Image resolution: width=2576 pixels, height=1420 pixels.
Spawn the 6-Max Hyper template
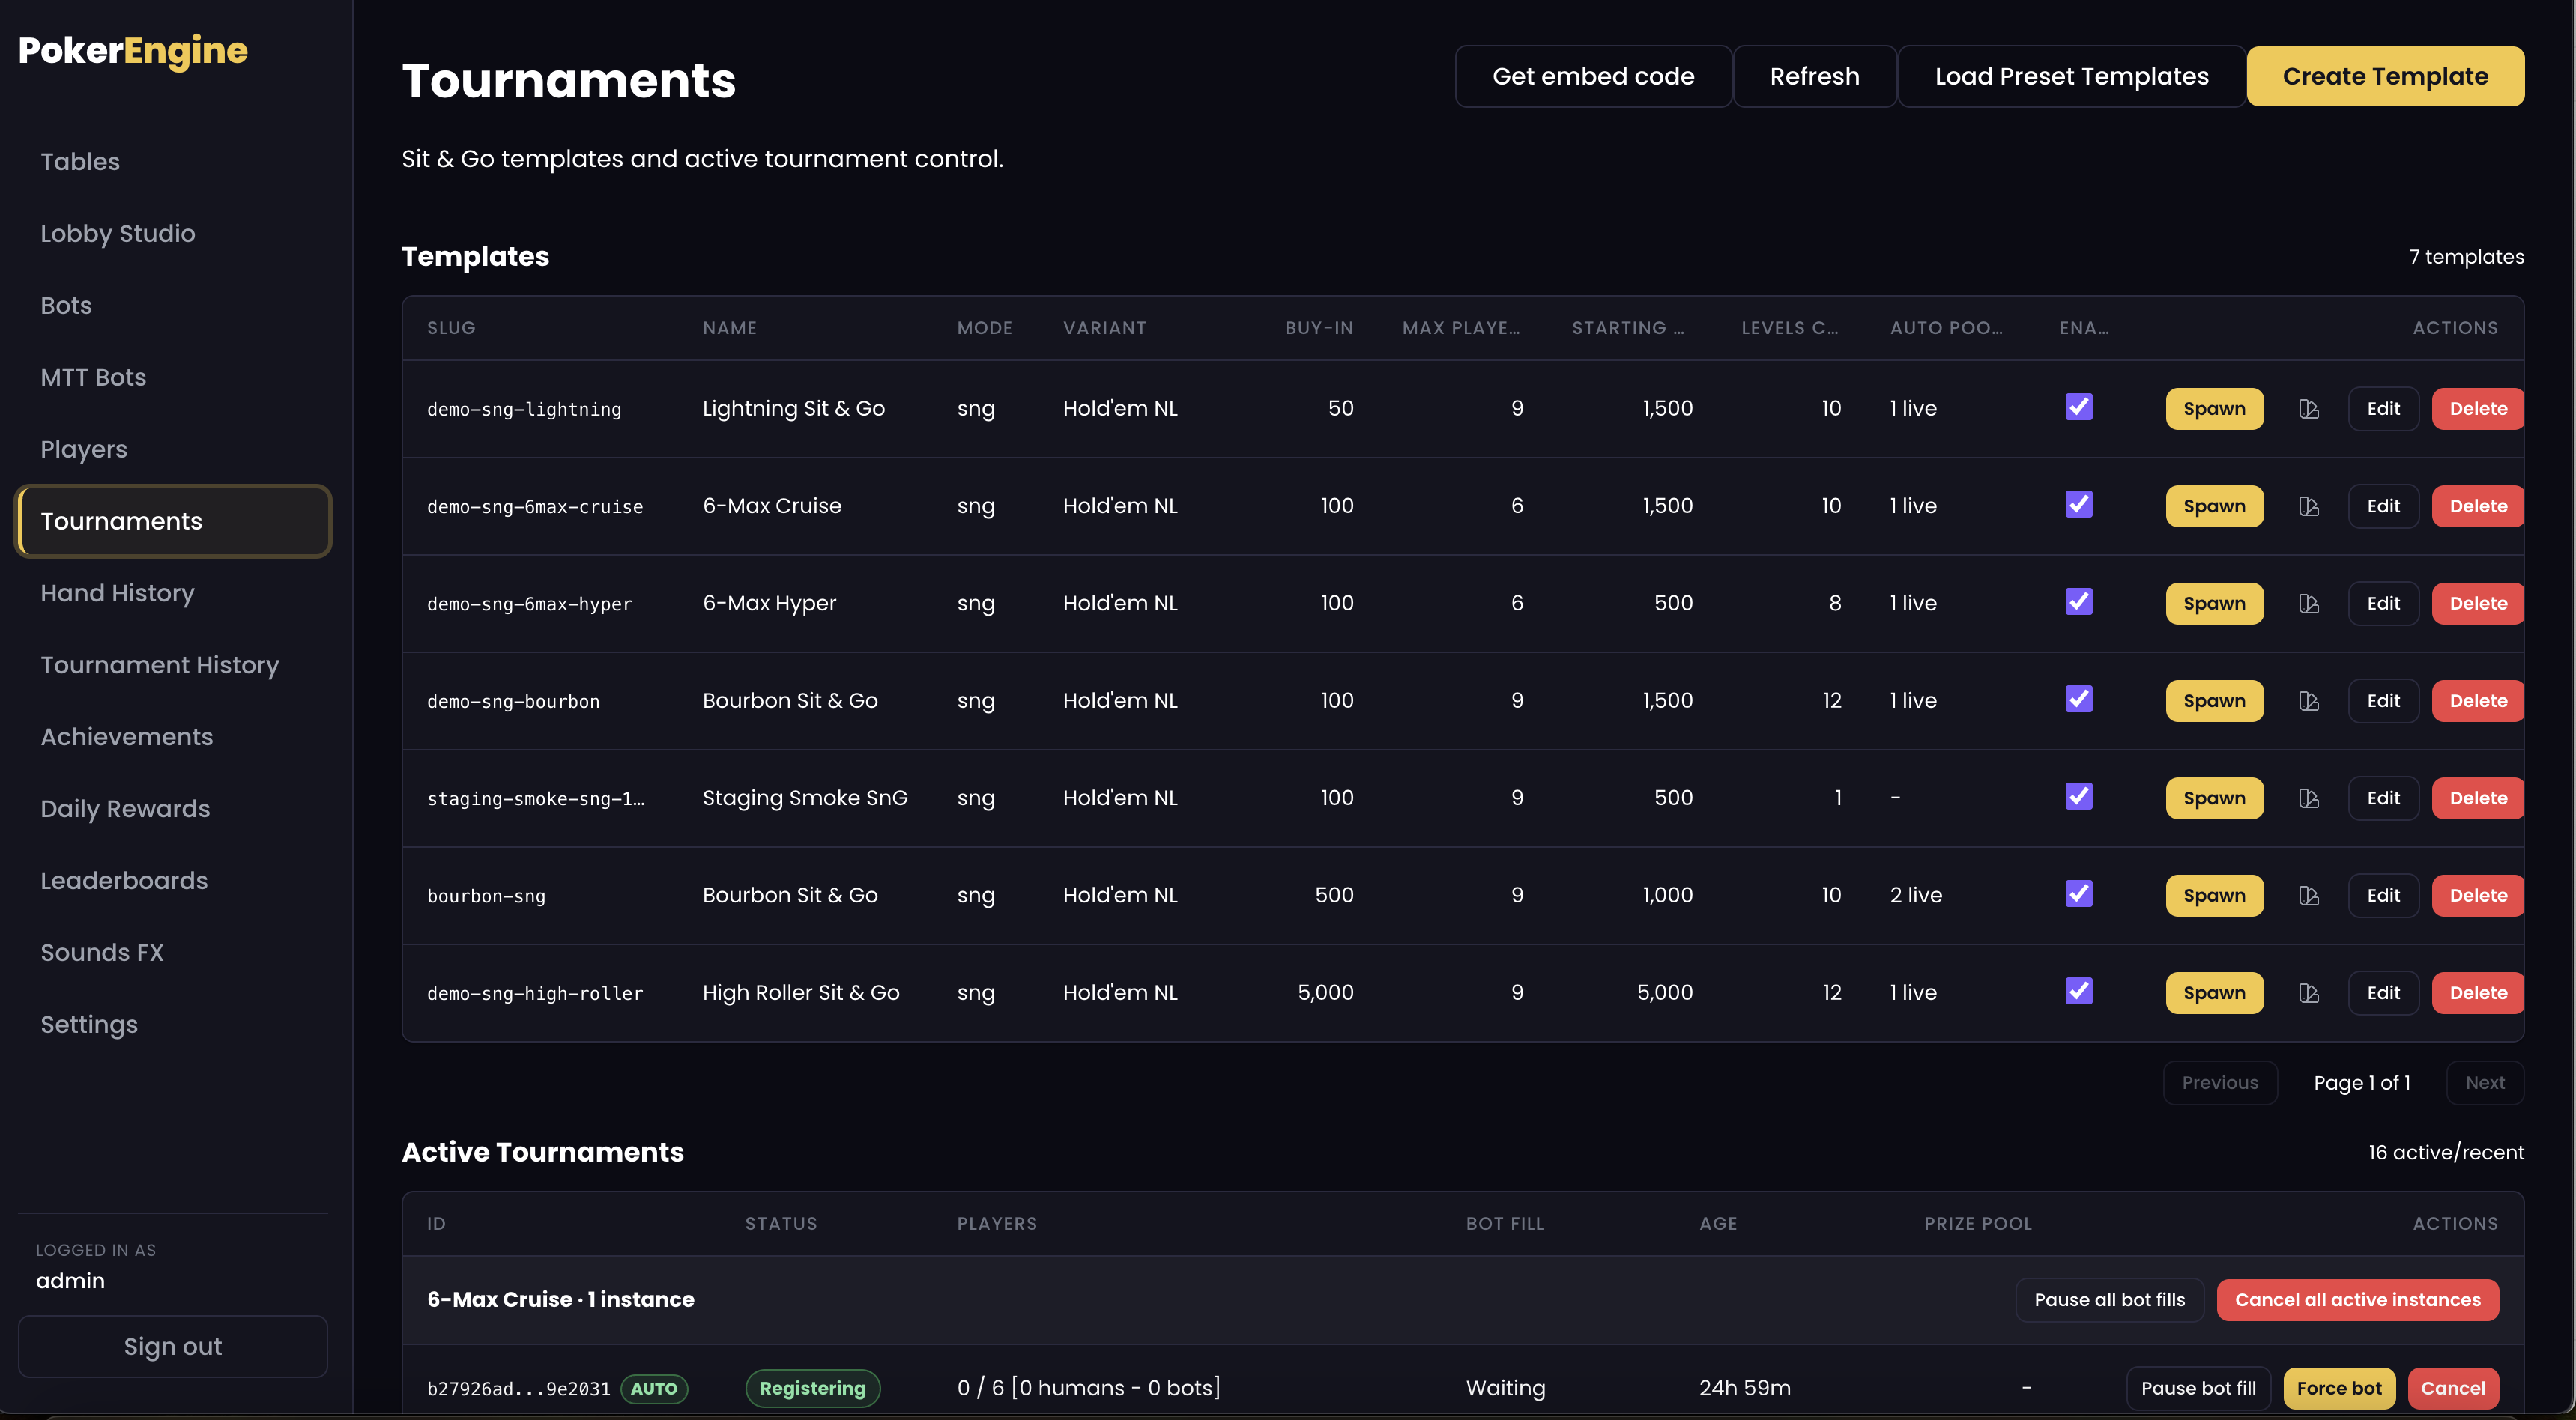point(2214,604)
